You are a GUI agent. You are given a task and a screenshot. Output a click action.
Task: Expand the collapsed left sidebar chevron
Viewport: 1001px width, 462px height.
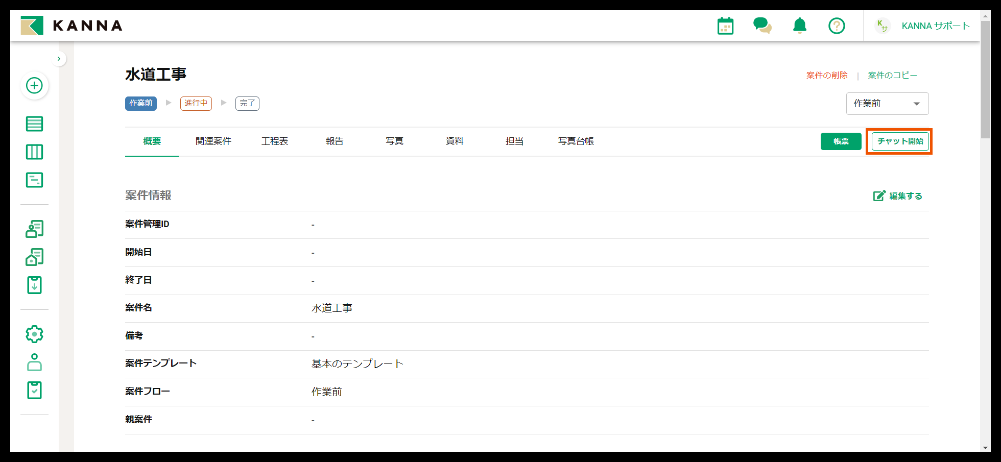point(59,58)
